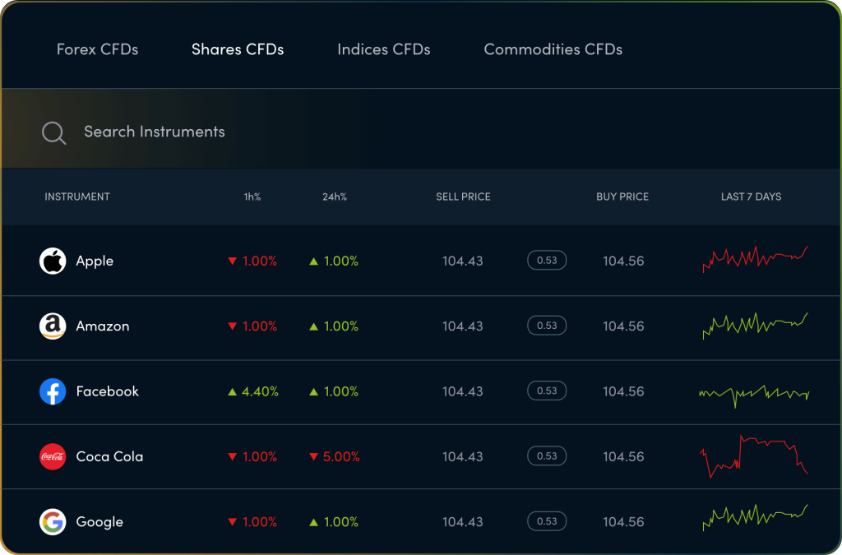Click Facebook buy price 104.56

pos(623,392)
